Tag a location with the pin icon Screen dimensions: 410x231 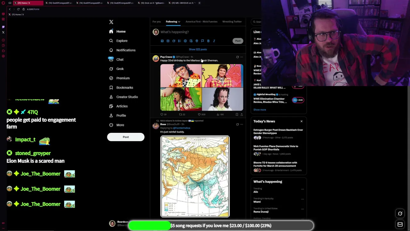197,41
